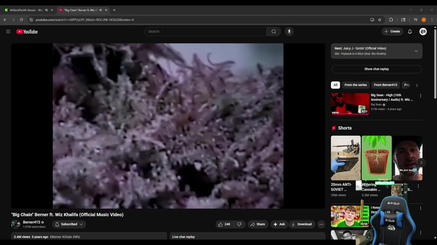The width and height of the screenshot is (437, 245).
Task: Expand the Next up playlist chevron
Action: click(x=416, y=51)
